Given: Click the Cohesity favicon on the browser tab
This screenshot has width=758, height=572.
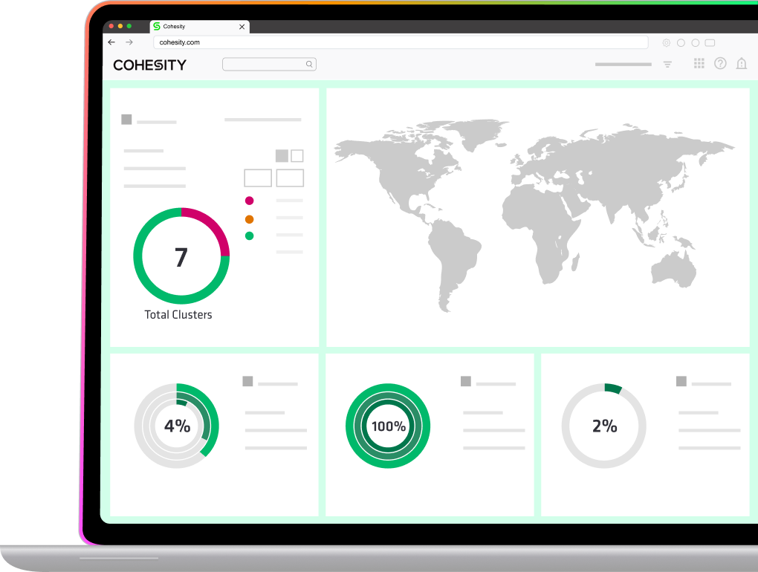Looking at the screenshot, I should coord(157,26).
